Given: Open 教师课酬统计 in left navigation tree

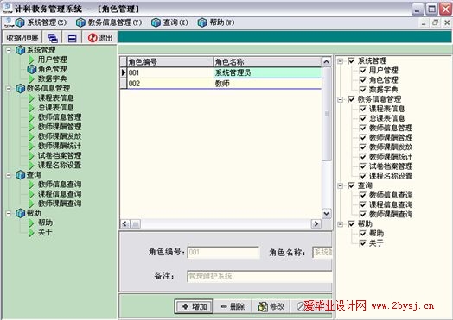Looking at the screenshot, I should (60, 146).
